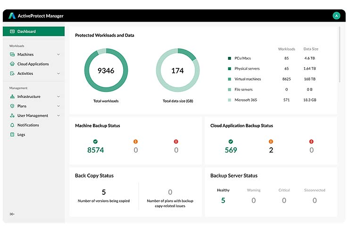The image size is (349, 232).
Task: Select the Notifications bell icon
Action: (12, 125)
